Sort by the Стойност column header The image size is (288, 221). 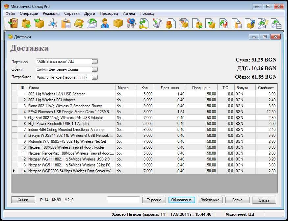(x=266, y=88)
